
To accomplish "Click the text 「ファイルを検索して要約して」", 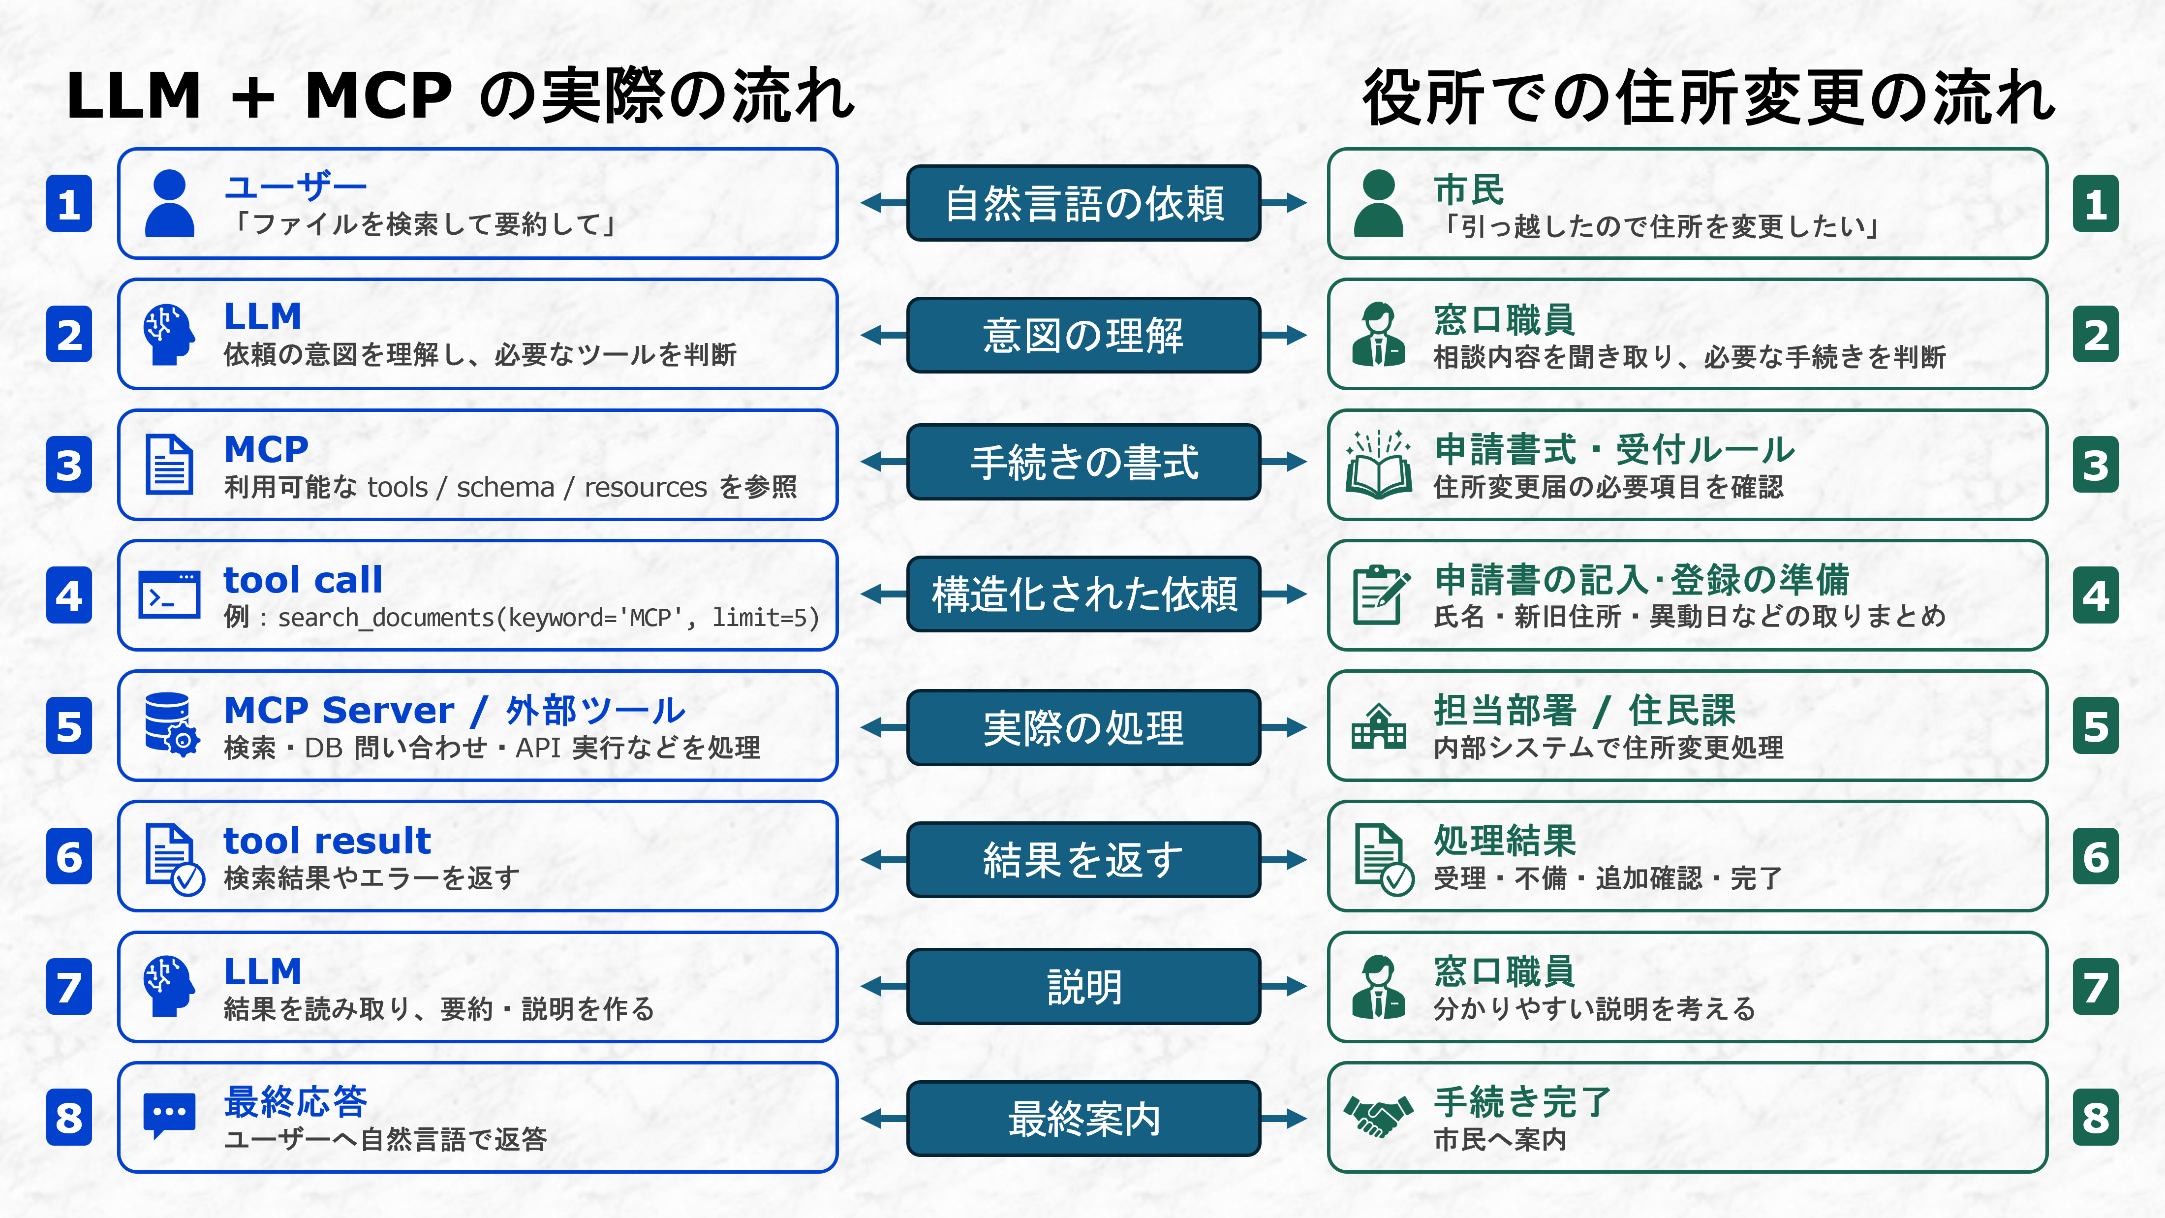I will [x=425, y=224].
